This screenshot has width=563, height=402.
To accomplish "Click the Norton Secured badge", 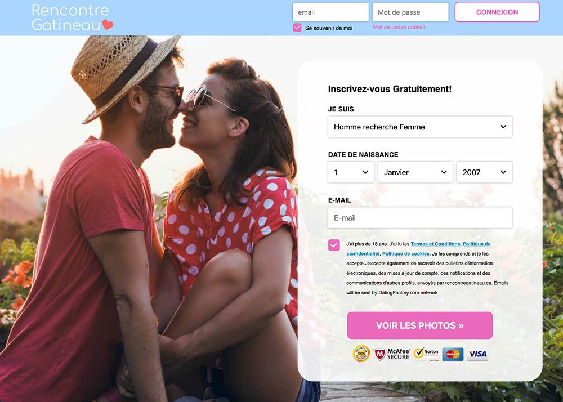I will [427, 354].
